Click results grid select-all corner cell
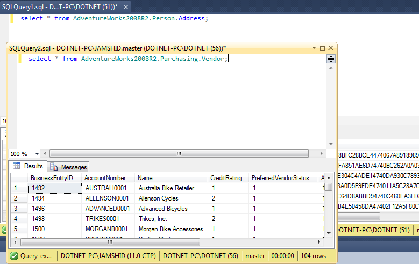419x264 pixels. pyautogui.click(x=19, y=178)
